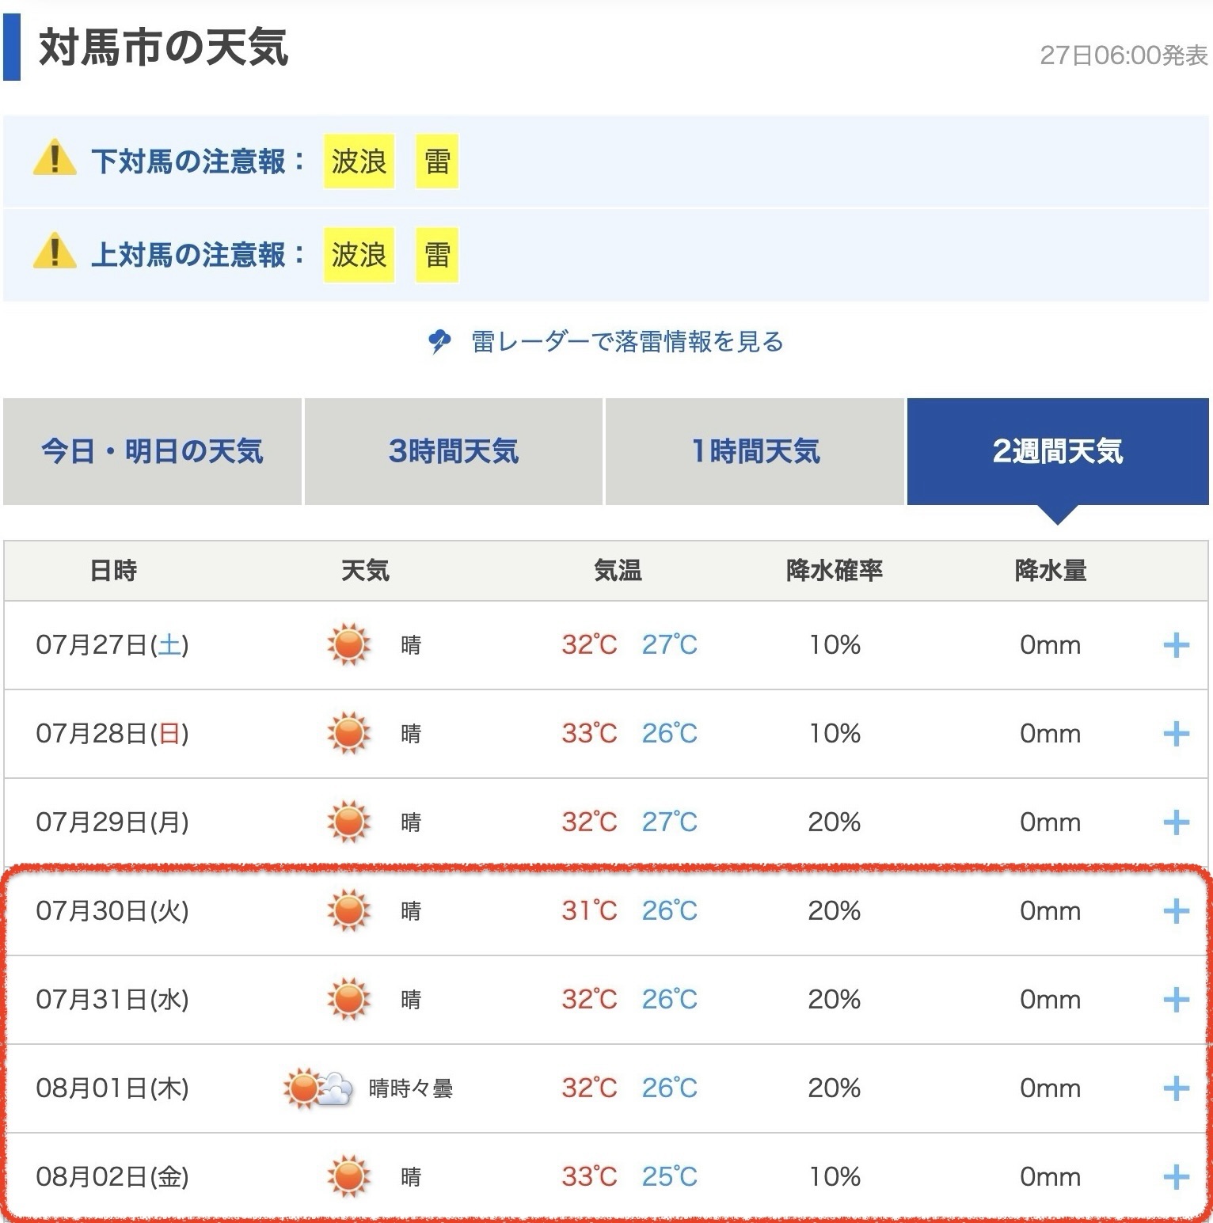Open 雷レーダーで落雷情報を見る link
This screenshot has width=1213, height=1223.
(x=626, y=342)
